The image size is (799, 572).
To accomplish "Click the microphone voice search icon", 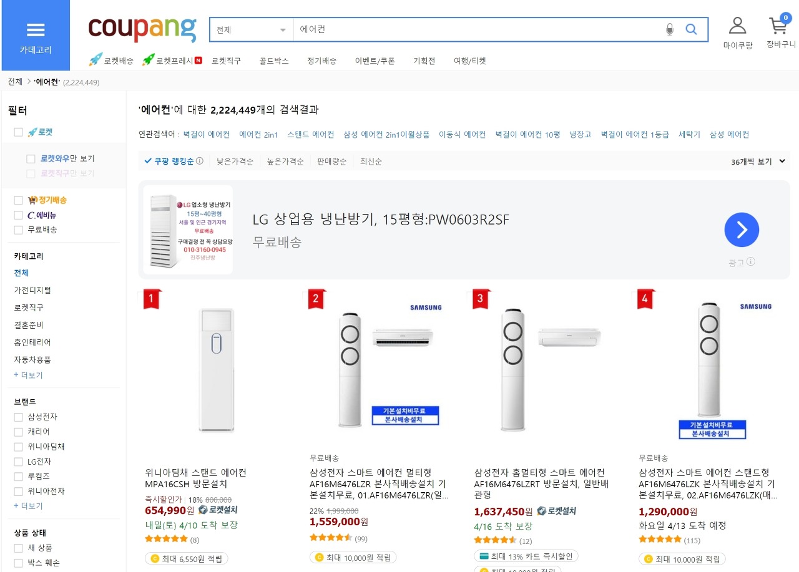I will 670,29.
